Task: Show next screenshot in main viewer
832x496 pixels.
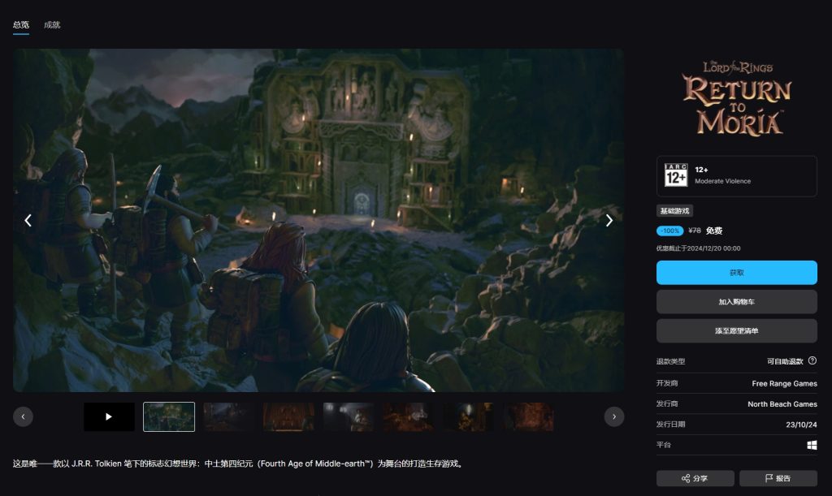Action: [x=609, y=221]
